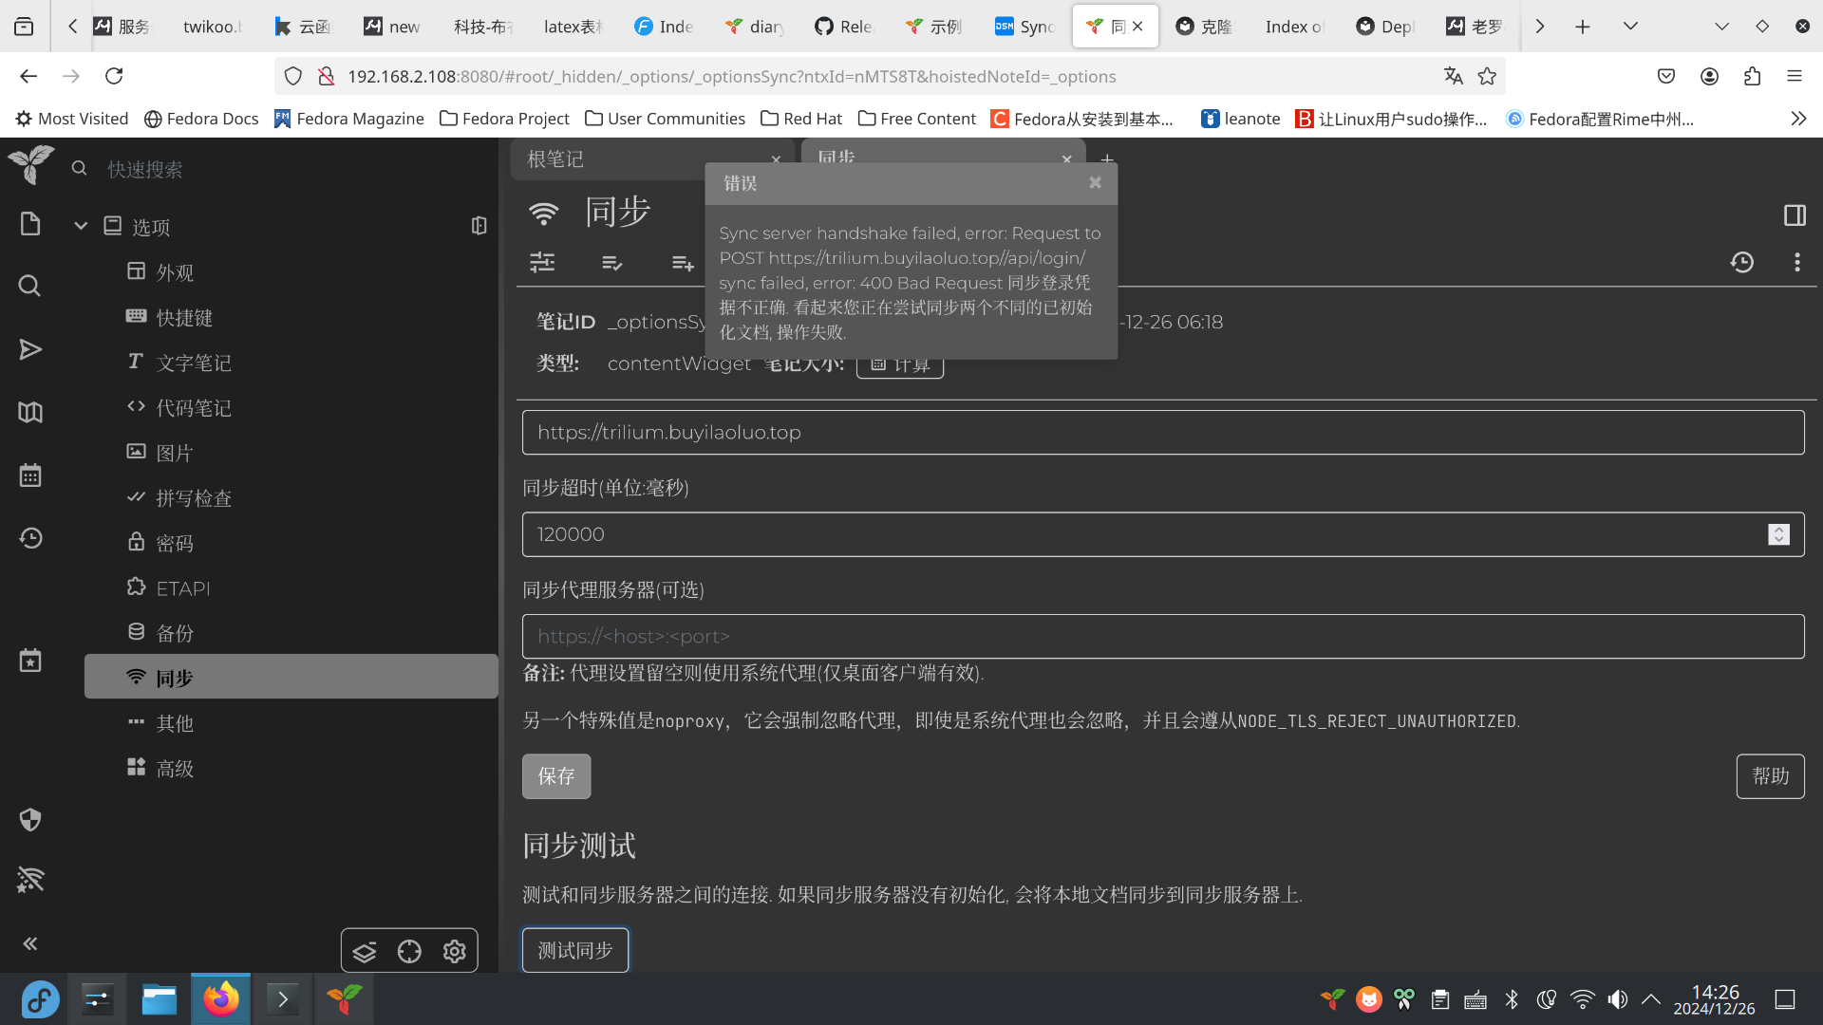Open recent changes in the launcher
Image resolution: width=1823 pixels, height=1025 pixels.
click(30, 538)
